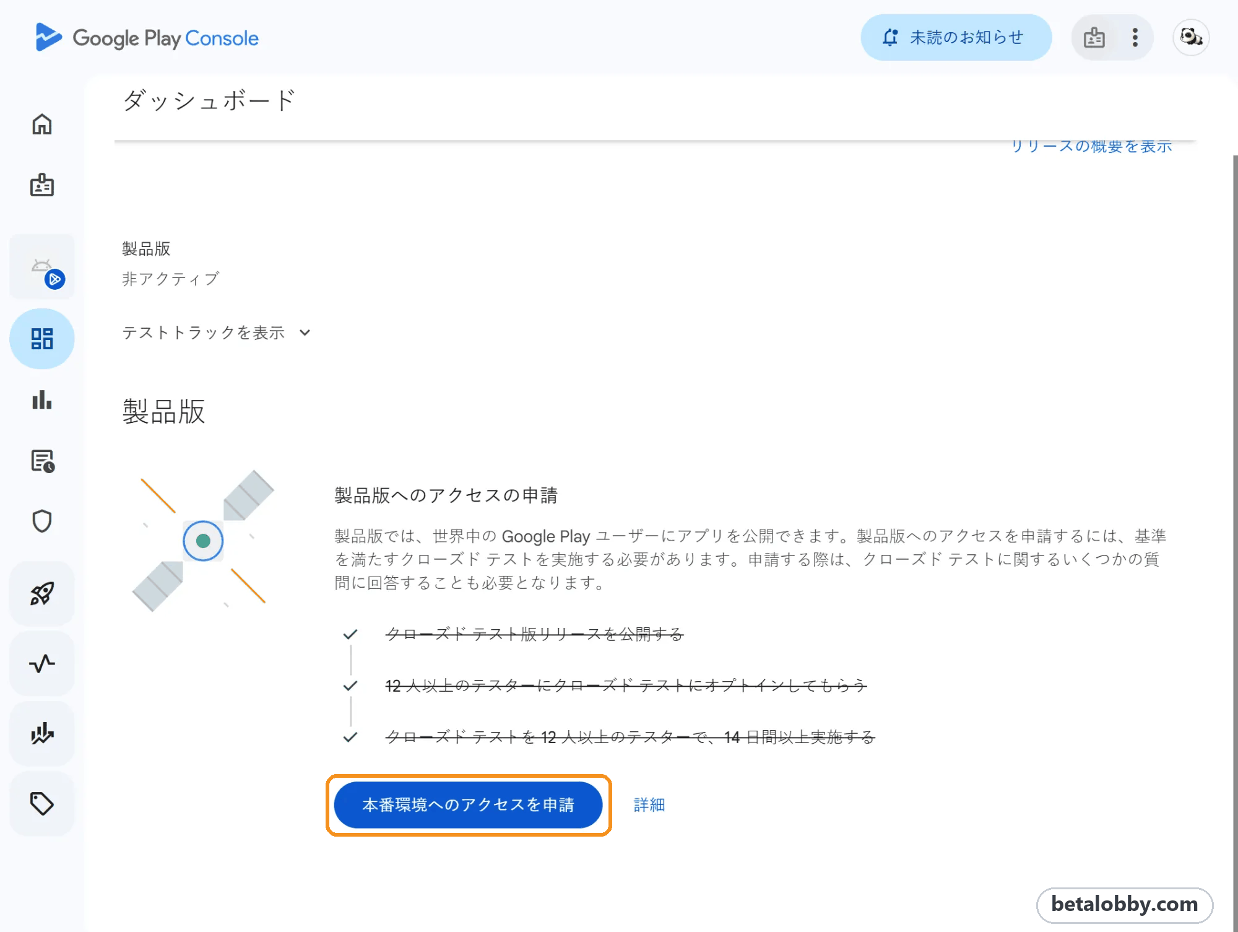Screen dimensions: 1238x932
Task: Open unread notifications (未読のお知らせ)
Action: [956, 38]
